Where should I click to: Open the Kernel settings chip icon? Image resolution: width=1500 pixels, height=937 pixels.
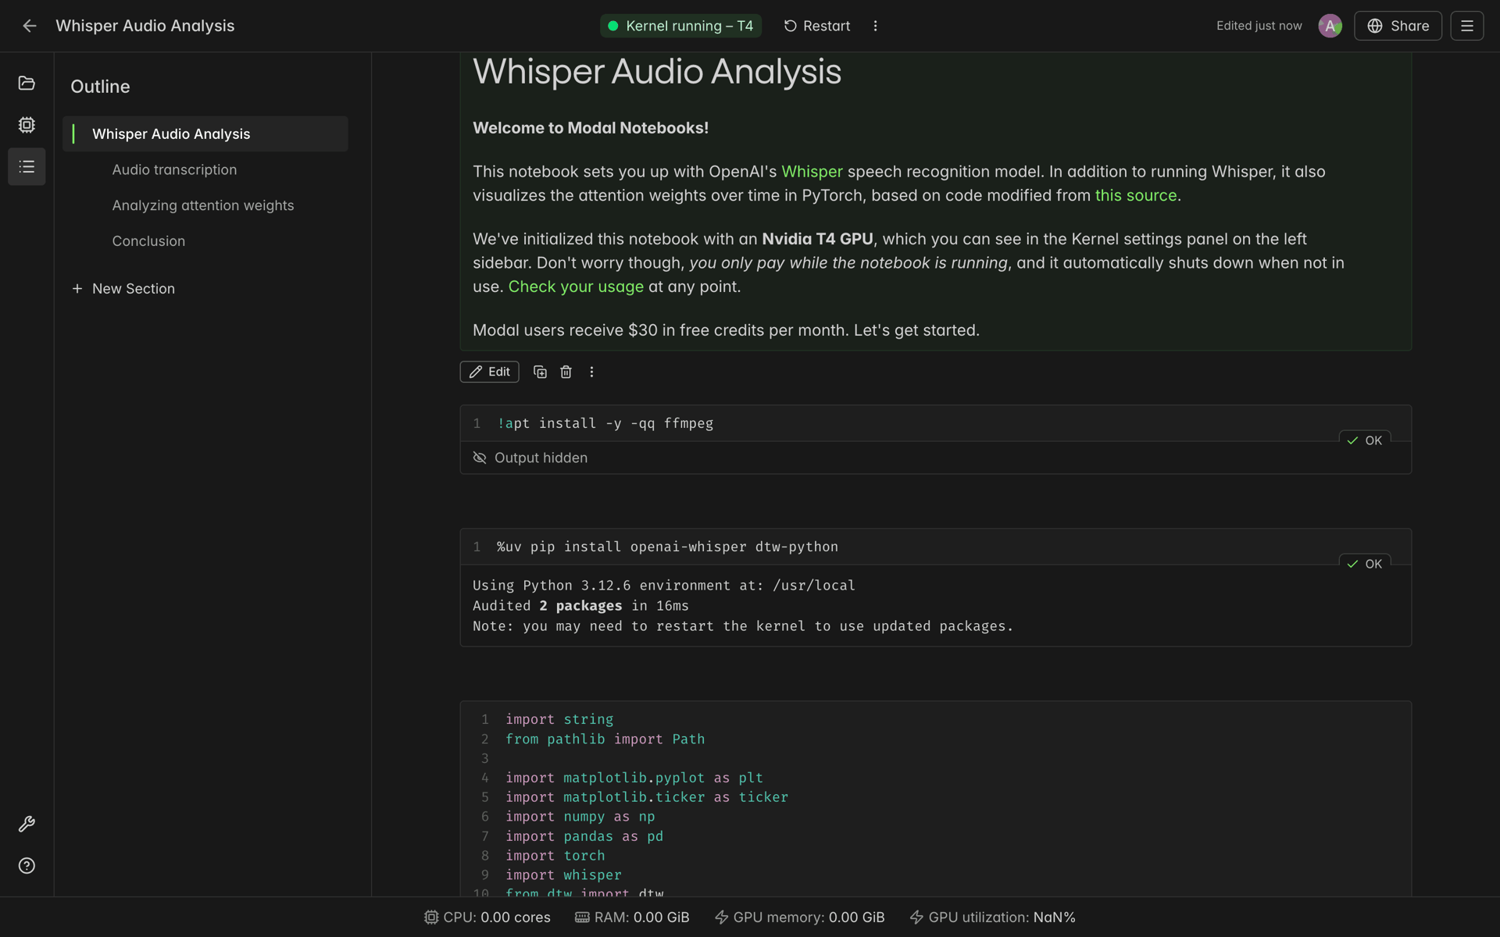coord(27,125)
